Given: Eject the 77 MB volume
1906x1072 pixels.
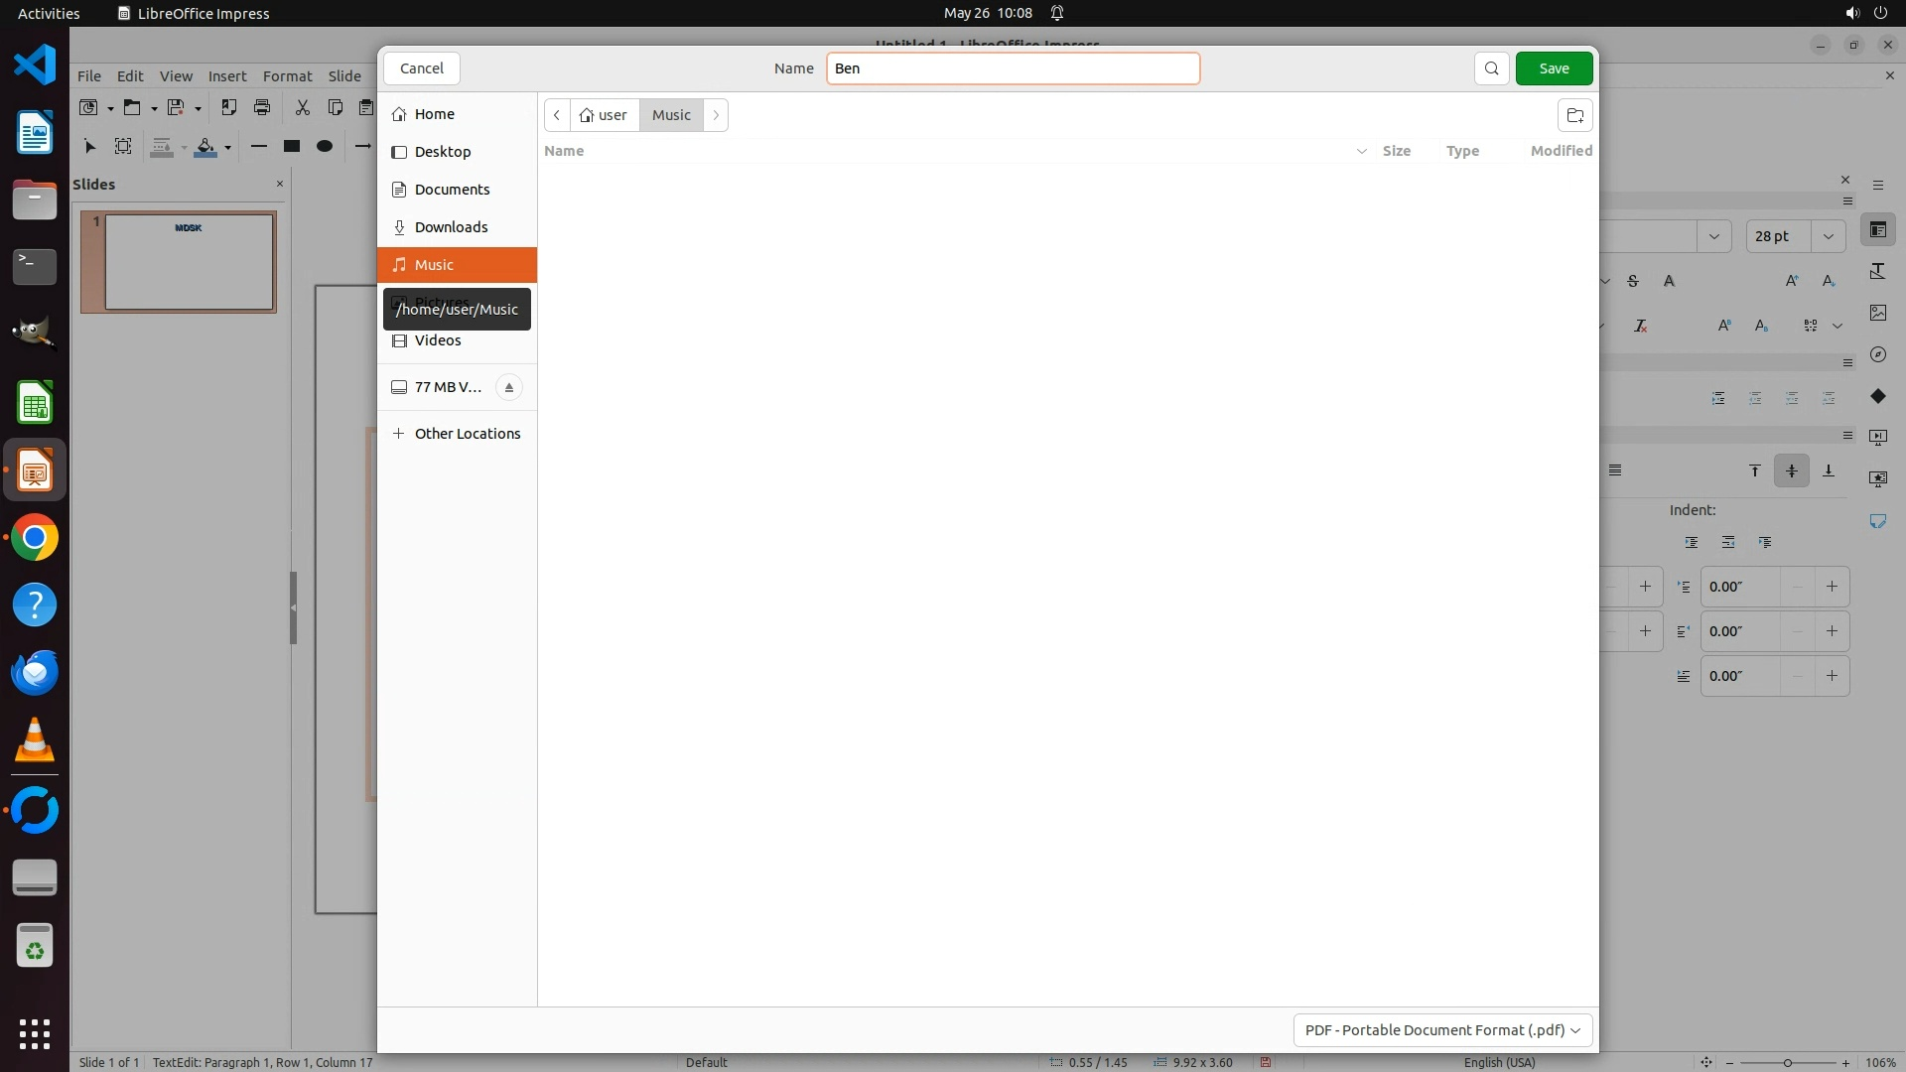Looking at the screenshot, I should pyautogui.click(x=508, y=387).
